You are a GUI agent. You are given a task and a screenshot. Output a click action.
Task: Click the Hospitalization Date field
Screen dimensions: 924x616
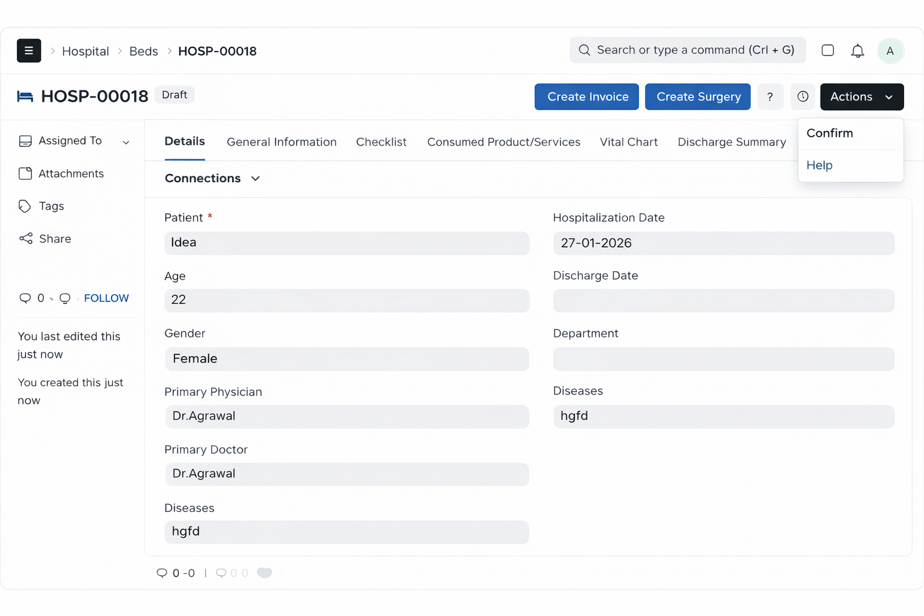point(724,243)
